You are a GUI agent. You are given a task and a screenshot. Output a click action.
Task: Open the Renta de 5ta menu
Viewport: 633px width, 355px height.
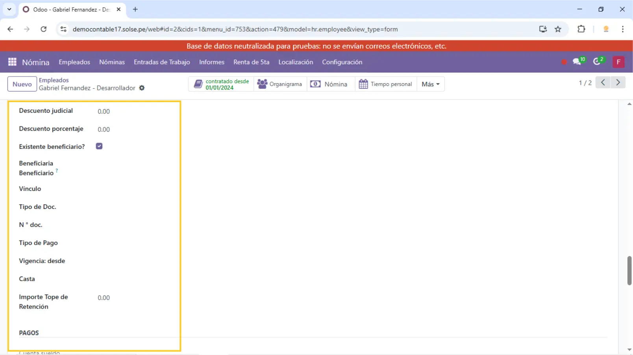251,62
